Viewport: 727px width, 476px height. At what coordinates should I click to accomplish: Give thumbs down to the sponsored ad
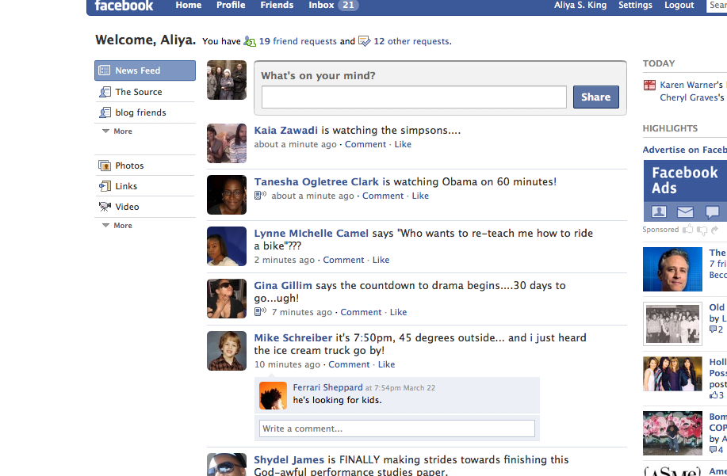click(x=701, y=230)
